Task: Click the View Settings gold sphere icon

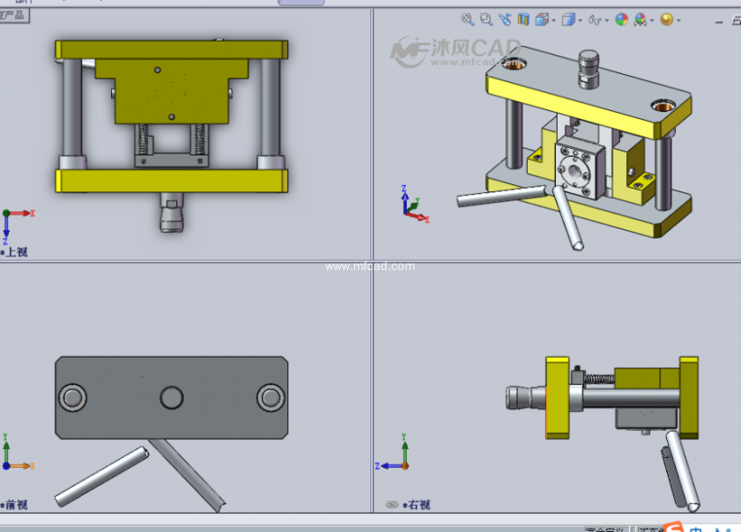Action: pos(666,19)
